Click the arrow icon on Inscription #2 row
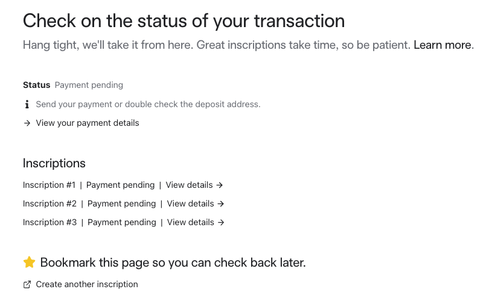This screenshot has height=298, width=489. (x=221, y=203)
